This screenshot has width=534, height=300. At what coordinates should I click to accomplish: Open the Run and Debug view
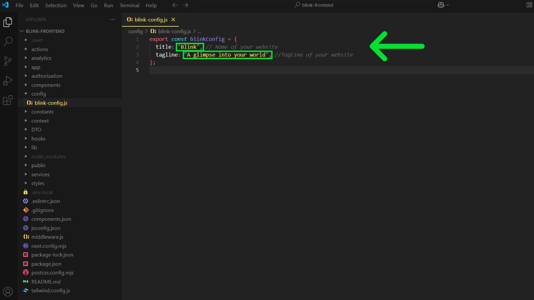(x=8, y=81)
